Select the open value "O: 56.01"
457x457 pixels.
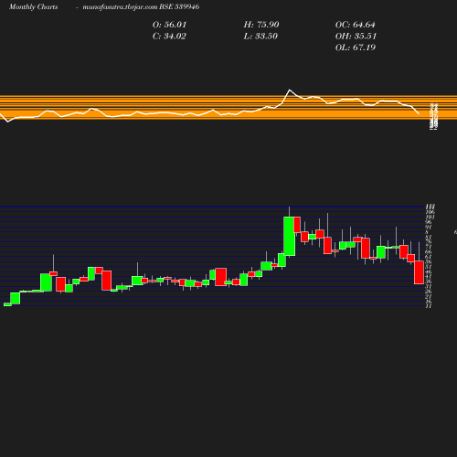tap(169, 25)
